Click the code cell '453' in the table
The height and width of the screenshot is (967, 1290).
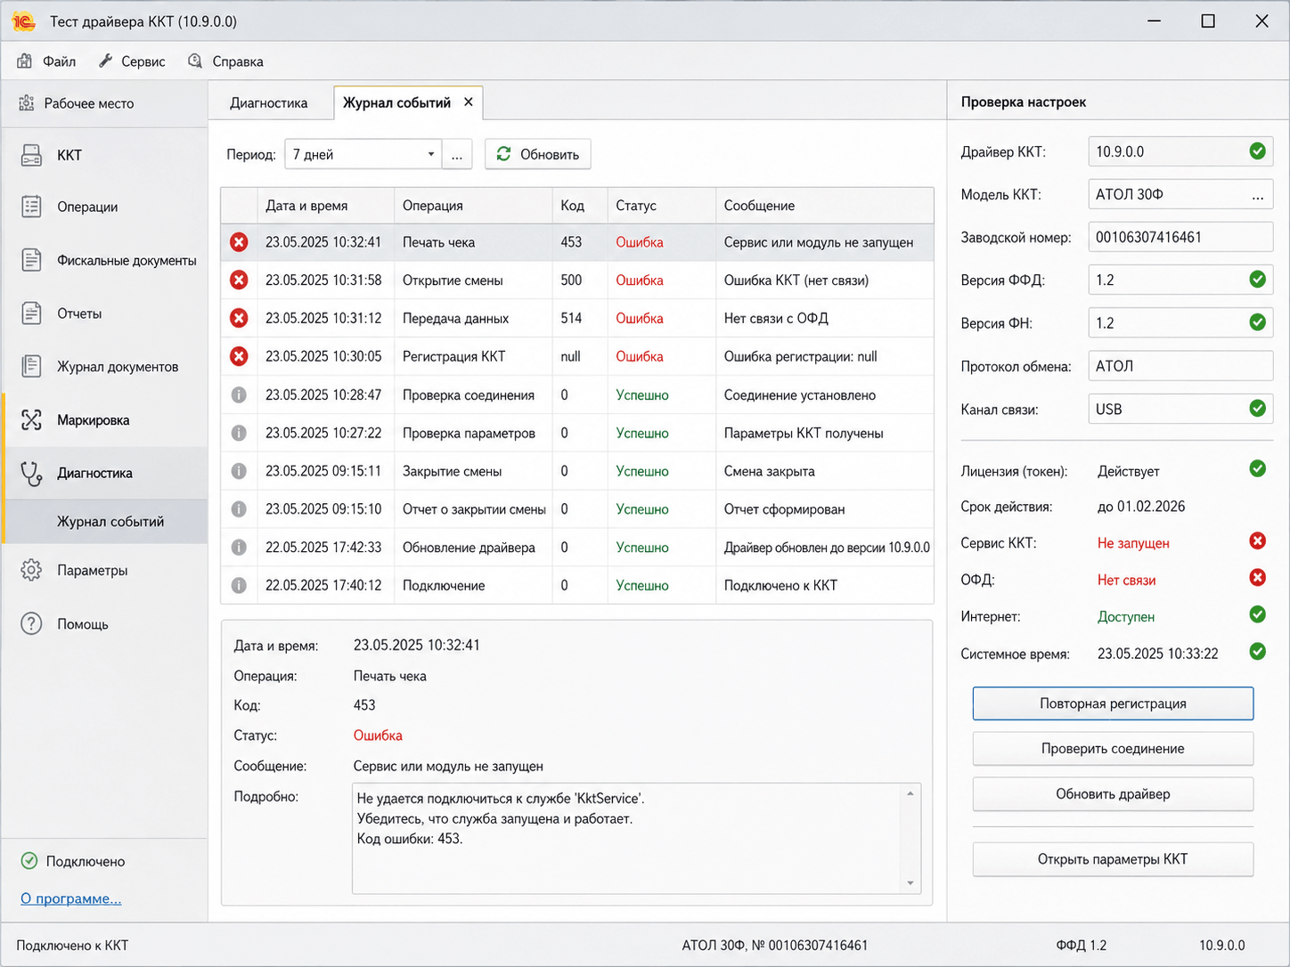pos(571,242)
